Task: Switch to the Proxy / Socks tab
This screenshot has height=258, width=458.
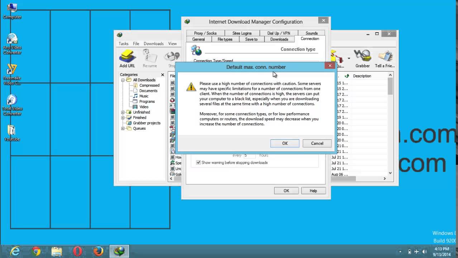Action: coord(205,33)
